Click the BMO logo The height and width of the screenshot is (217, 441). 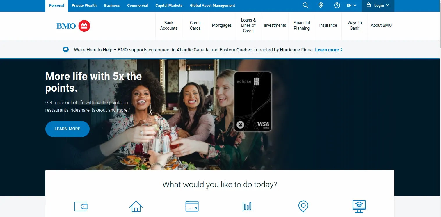(73, 26)
